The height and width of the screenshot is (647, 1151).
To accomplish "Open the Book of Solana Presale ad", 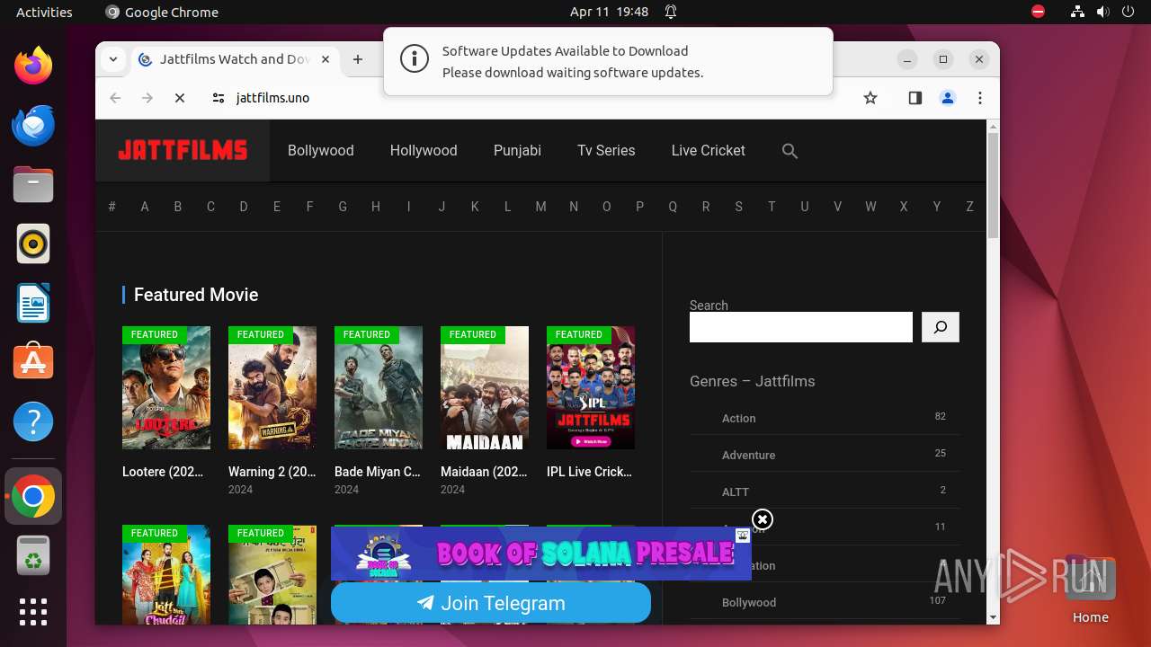I will point(540,554).
